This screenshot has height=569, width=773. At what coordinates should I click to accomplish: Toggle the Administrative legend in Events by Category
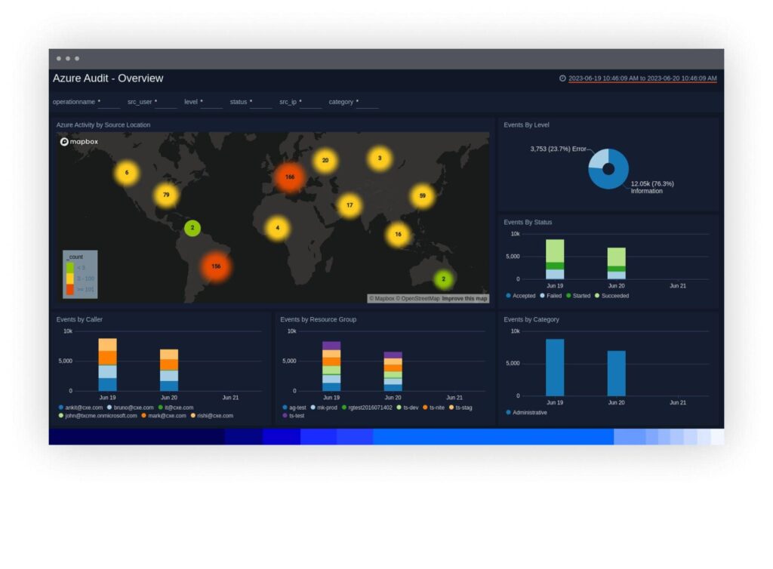click(x=526, y=413)
